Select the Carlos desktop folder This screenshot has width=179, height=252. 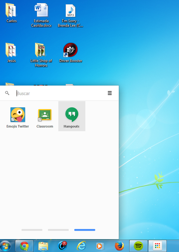11,13
